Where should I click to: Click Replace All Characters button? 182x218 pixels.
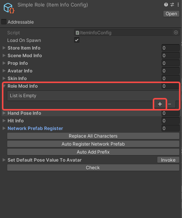(x=93, y=136)
